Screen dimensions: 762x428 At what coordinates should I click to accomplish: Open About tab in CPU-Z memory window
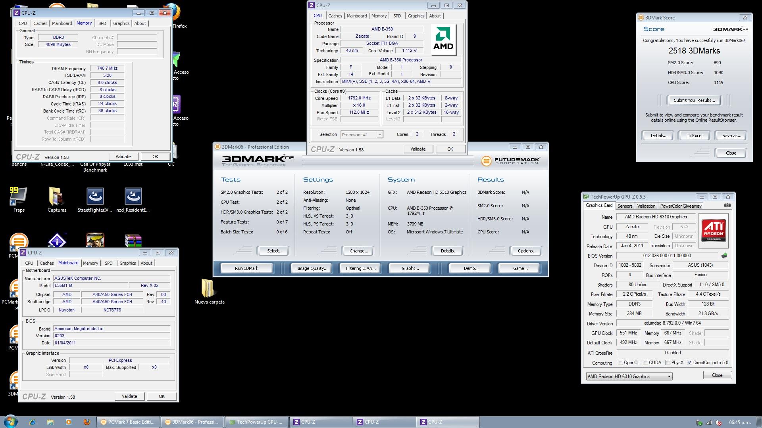140,23
